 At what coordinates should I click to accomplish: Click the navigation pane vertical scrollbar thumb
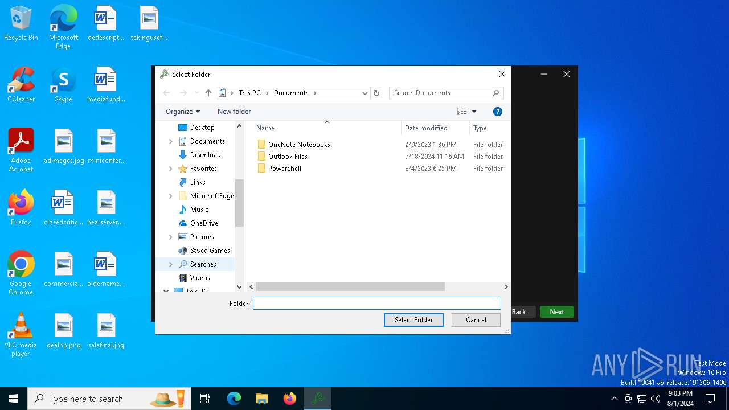[x=239, y=203]
